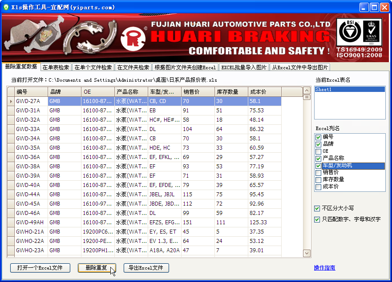Click the UKAS quality management badge
392x282 pixels.
[371, 32]
